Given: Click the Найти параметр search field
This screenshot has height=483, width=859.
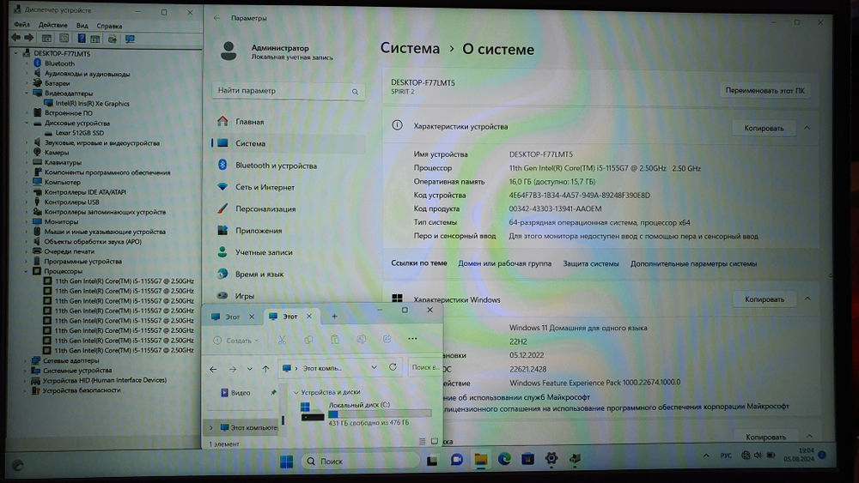Looking at the screenshot, I should [288, 91].
